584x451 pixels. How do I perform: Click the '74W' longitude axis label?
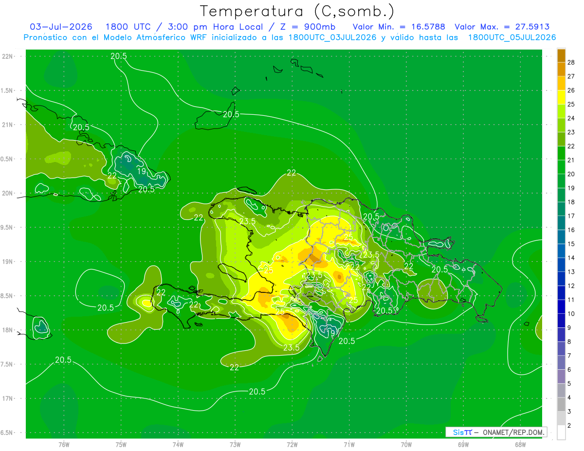point(178,445)
